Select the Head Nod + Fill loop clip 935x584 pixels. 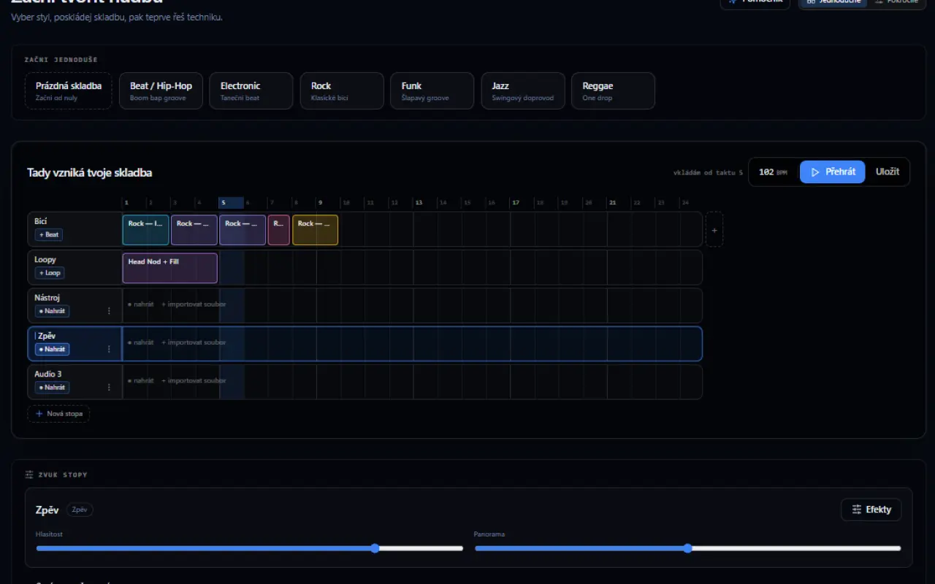[170, 268]
